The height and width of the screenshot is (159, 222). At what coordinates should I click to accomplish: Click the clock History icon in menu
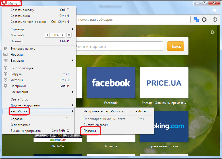point(5,80)
